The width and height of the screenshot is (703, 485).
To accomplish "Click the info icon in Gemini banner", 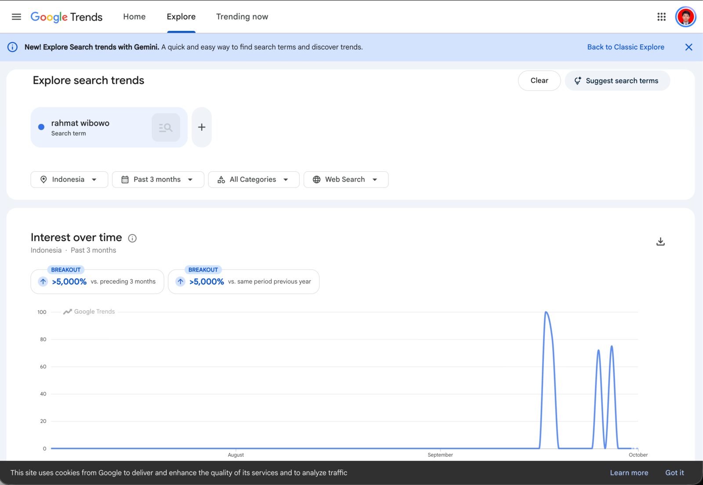I will click(x=12, y=47).
